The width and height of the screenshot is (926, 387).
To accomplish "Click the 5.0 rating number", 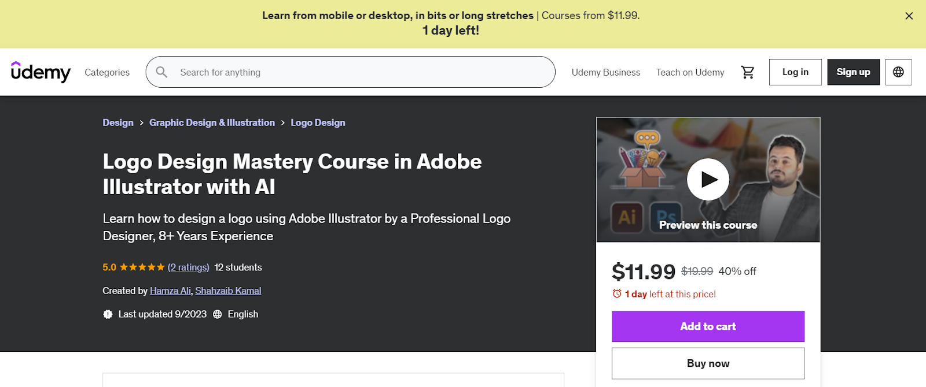I will click(109, 267).
